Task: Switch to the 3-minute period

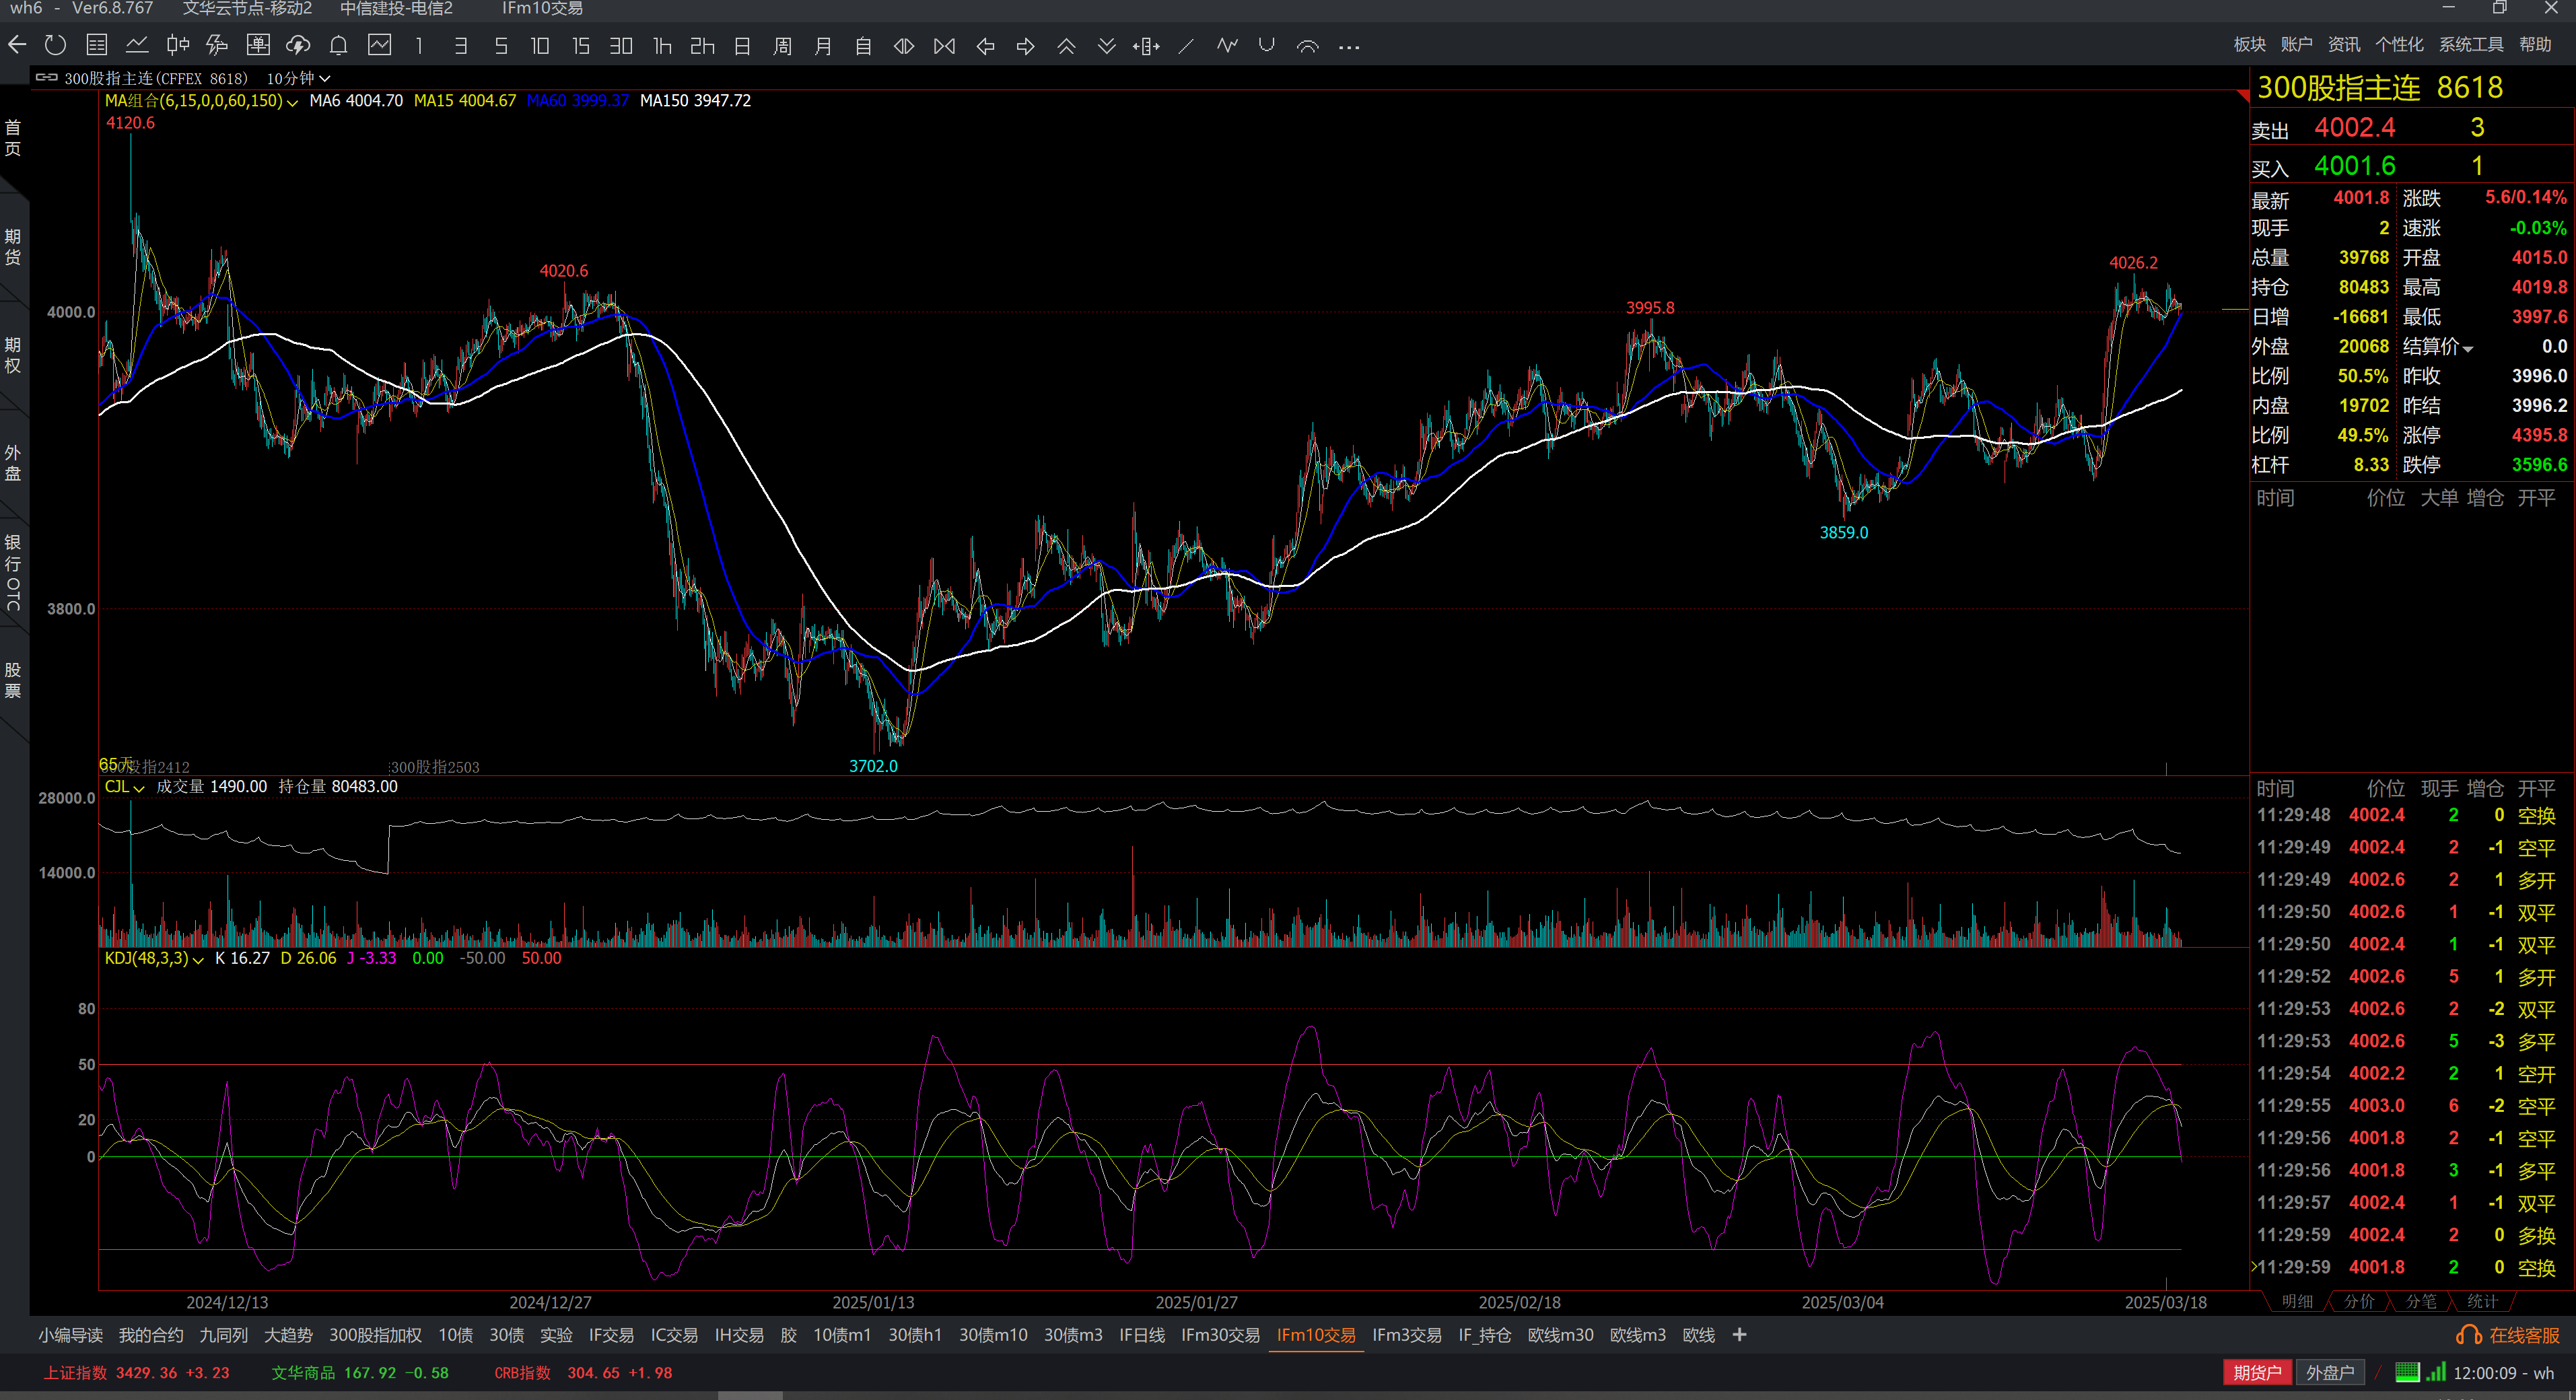Action: click(x=460, y=45)
